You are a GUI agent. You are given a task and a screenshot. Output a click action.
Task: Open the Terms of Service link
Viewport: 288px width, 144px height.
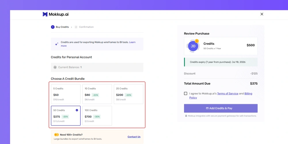228,94
